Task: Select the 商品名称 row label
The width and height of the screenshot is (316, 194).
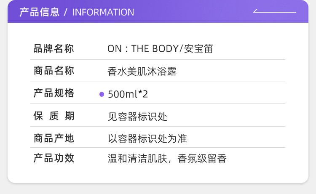Action: point(54,71)
